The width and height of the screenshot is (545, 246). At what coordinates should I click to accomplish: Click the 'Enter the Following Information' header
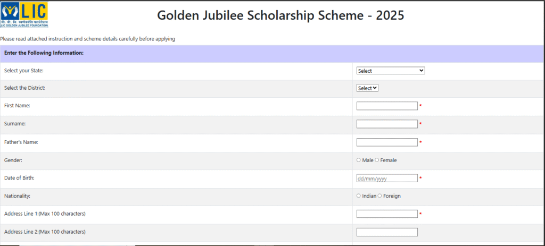[x=44, y=53]
